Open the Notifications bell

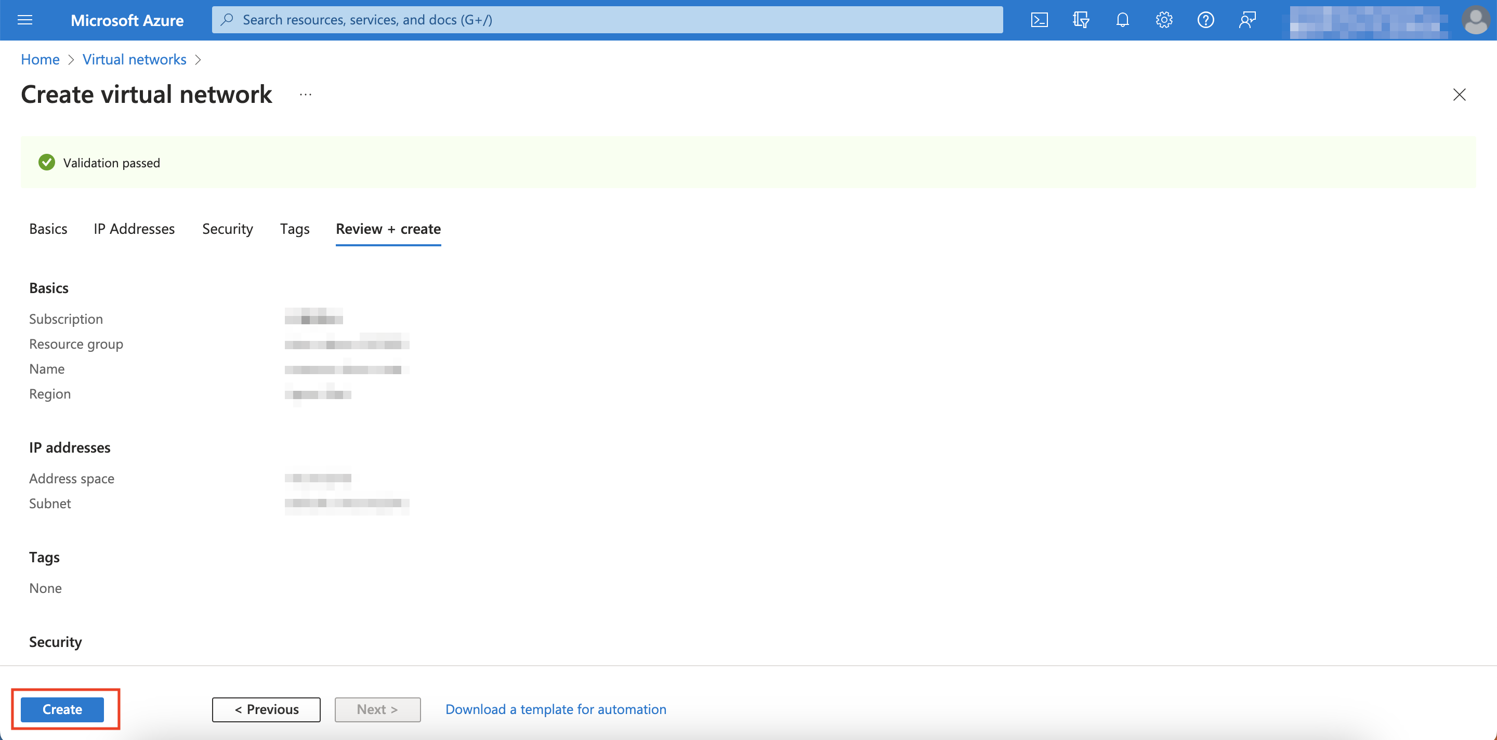coord(1122,19)
